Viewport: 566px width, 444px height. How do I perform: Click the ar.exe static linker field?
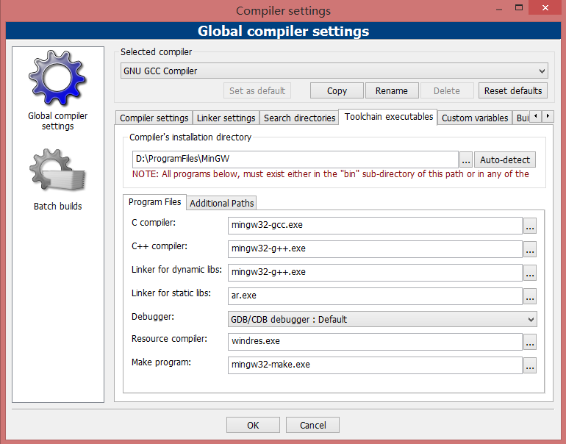pos(375,296)
